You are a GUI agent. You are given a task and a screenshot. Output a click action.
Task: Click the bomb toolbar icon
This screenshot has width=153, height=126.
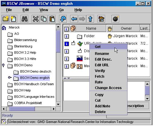(x=115, y=19)
